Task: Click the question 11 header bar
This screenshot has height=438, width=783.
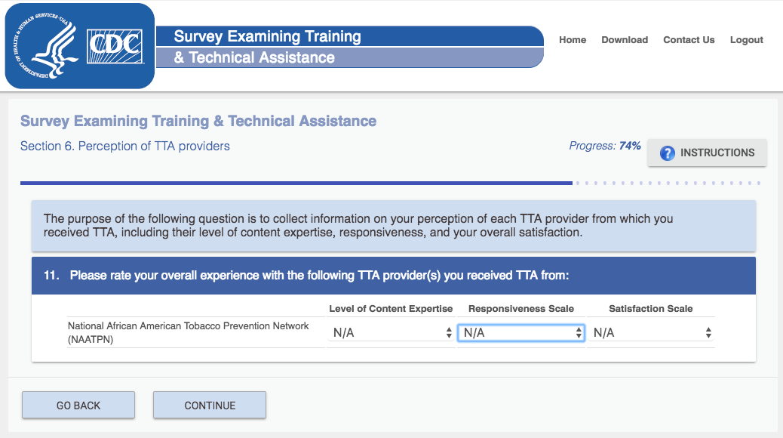Action: coord(393,276)
